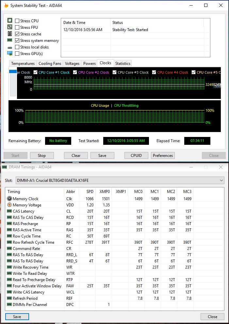
Task: Click the DRAM Timings window title icon
Action: pos(4,167)
